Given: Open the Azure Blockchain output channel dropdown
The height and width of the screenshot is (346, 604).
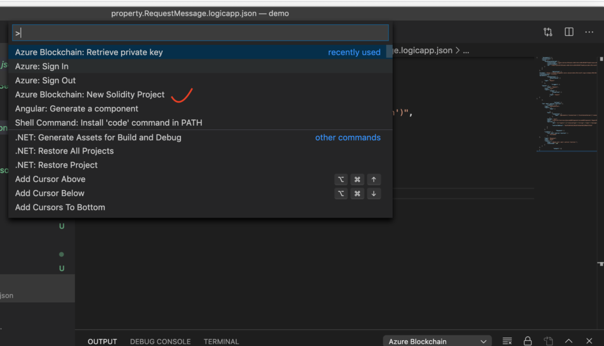Looking at the screenshot, I should pyautogui.click(x=436, y=341).
